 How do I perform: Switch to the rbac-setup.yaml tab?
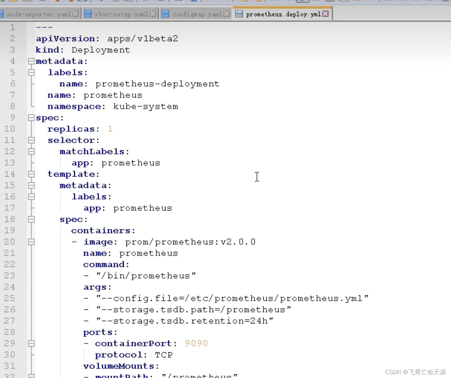[x=121, y=14]
